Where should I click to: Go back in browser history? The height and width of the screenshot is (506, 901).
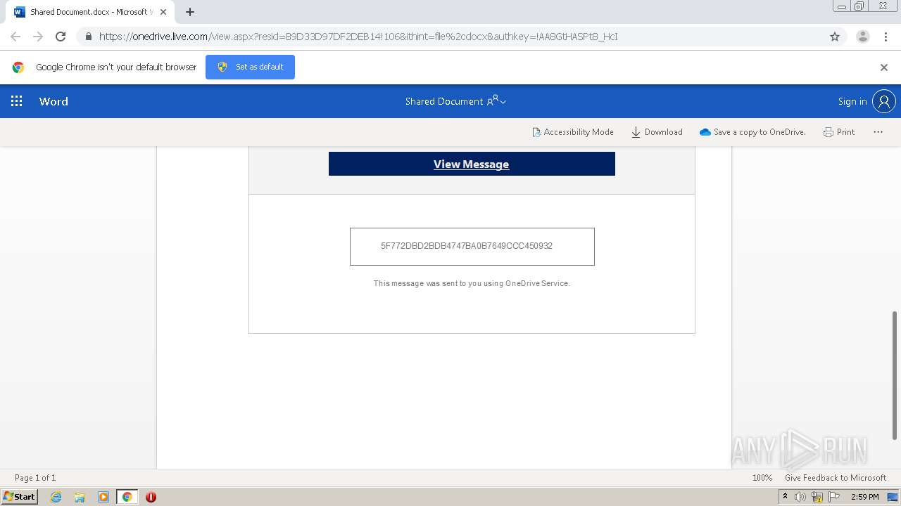pos(15,37)
